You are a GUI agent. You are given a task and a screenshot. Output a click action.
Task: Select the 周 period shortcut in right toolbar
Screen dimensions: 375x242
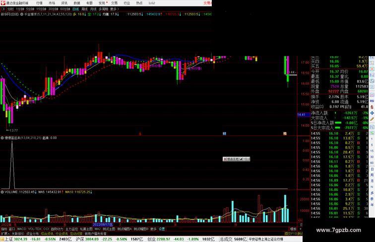pos(372,175)
